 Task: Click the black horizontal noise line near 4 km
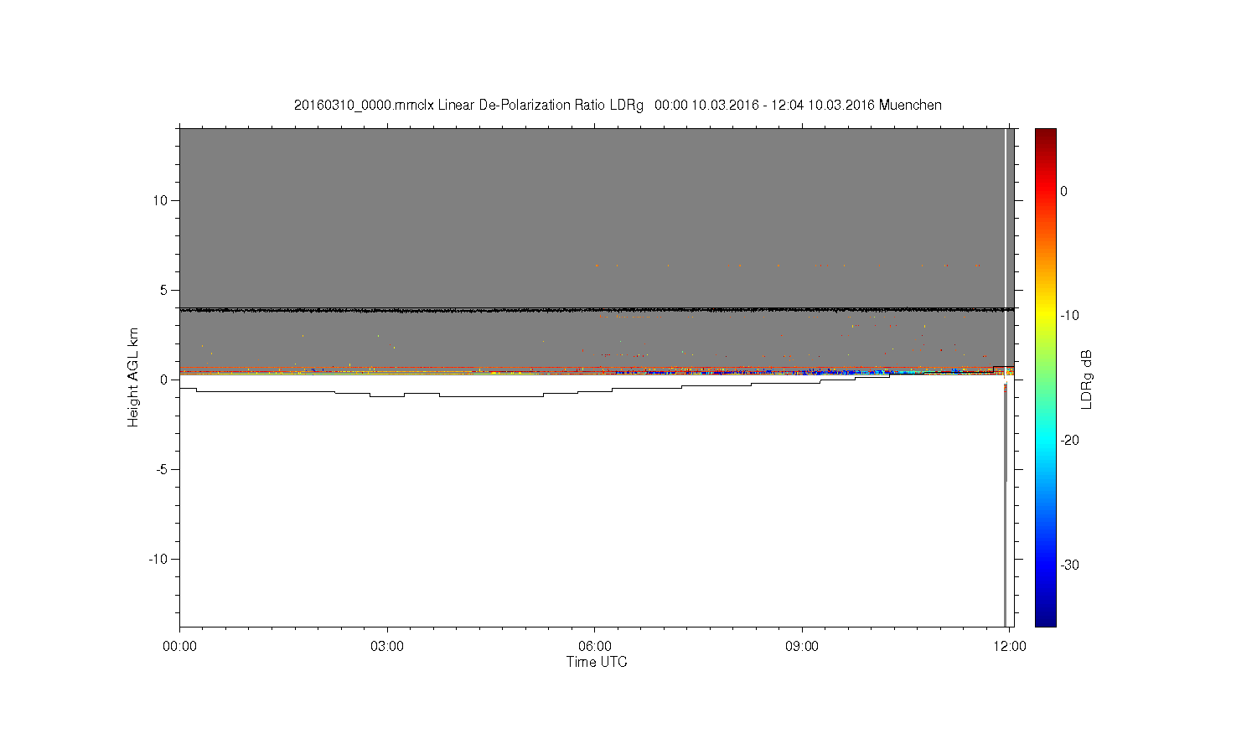click(x=597, y=310)
